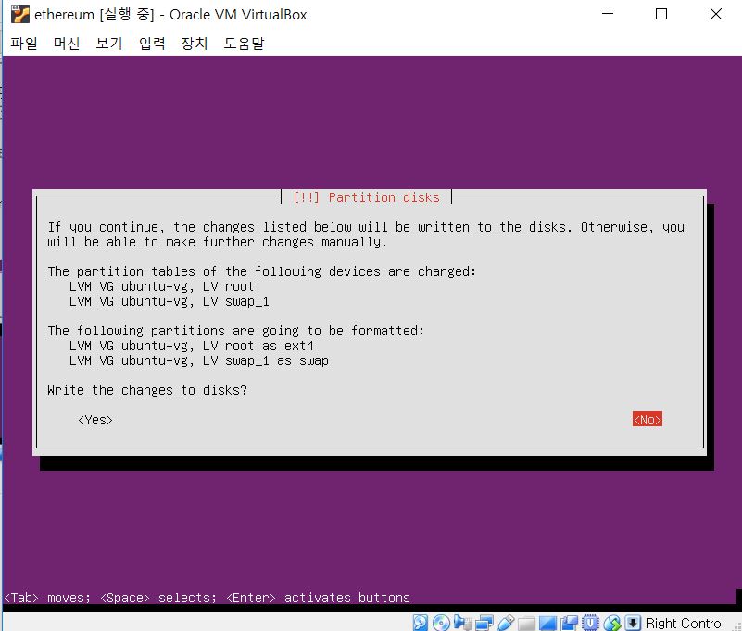Click the keyboard capture arrow icon
Image resolution: width=742 pixels, height=631 pixels.
(634, 623)
